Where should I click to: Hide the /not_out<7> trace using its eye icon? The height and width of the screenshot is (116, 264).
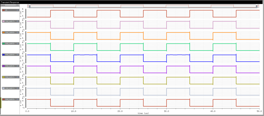pos(18,21)
